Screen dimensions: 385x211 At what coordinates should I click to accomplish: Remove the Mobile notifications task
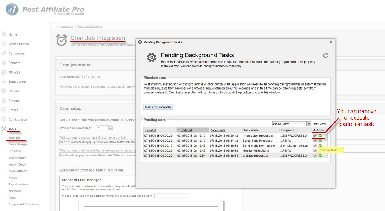click(315, 151)
